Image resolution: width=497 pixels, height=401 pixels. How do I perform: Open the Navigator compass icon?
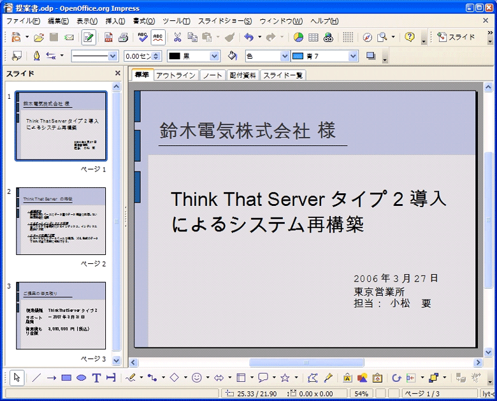368,38
